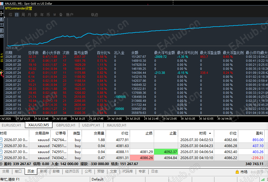Switch to USDJPY,H1 chart tab

tap(91, 125)
